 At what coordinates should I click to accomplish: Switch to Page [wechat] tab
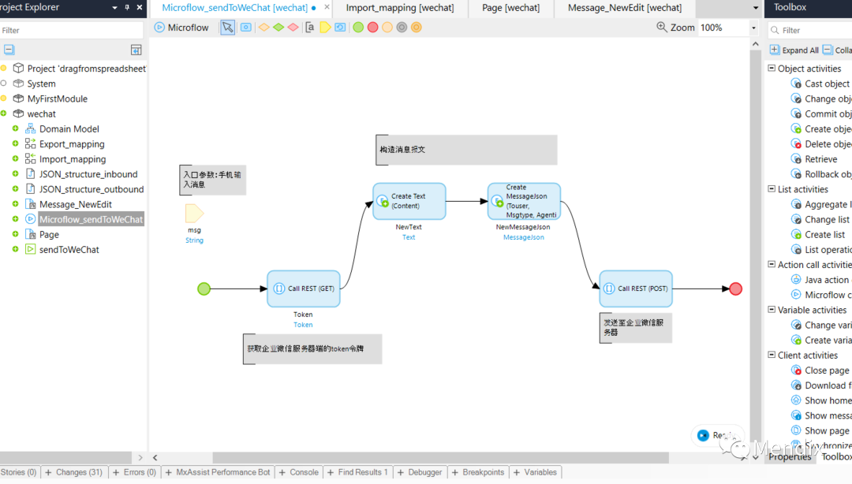510,8
